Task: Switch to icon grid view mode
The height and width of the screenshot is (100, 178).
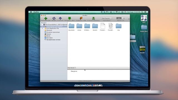Action: pyautogui.click(x=119, y=18)
